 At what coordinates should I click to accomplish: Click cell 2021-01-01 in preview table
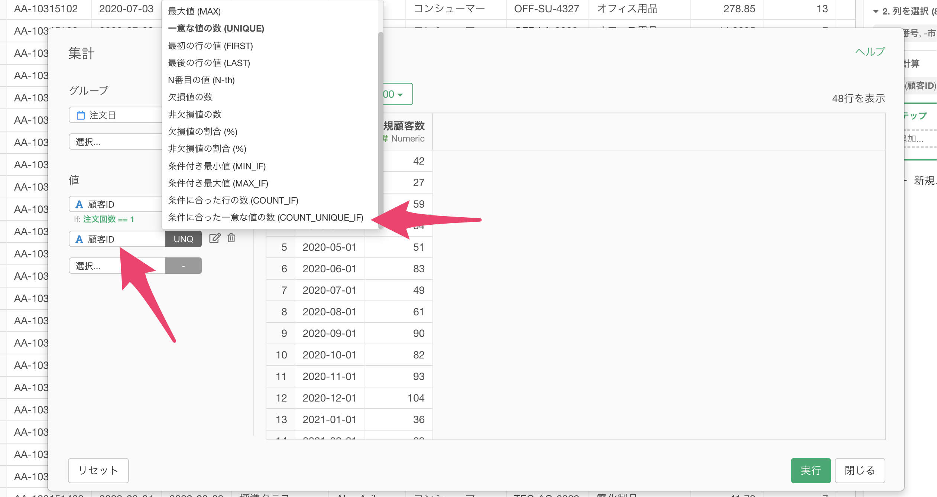click(330, 419)
